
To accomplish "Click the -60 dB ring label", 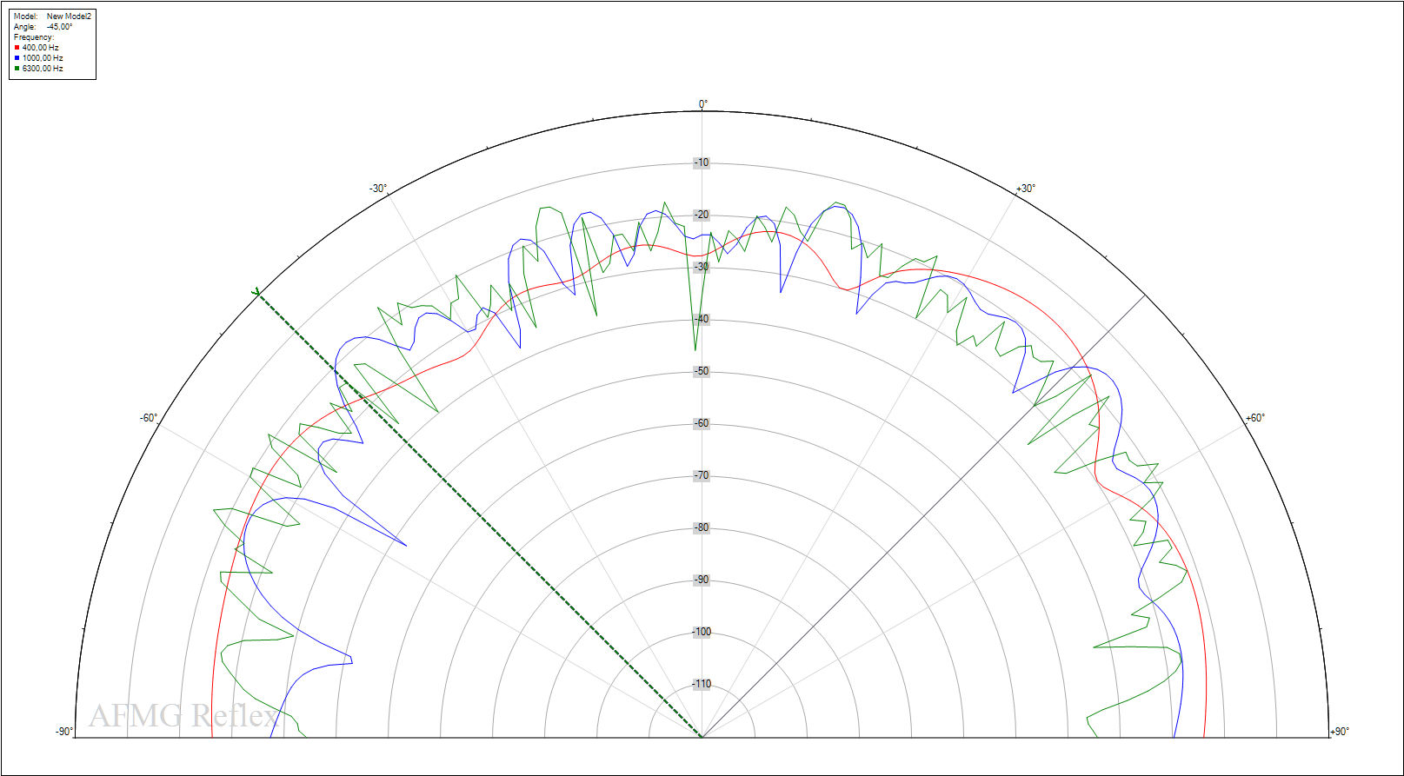I will tap(702, 423).
